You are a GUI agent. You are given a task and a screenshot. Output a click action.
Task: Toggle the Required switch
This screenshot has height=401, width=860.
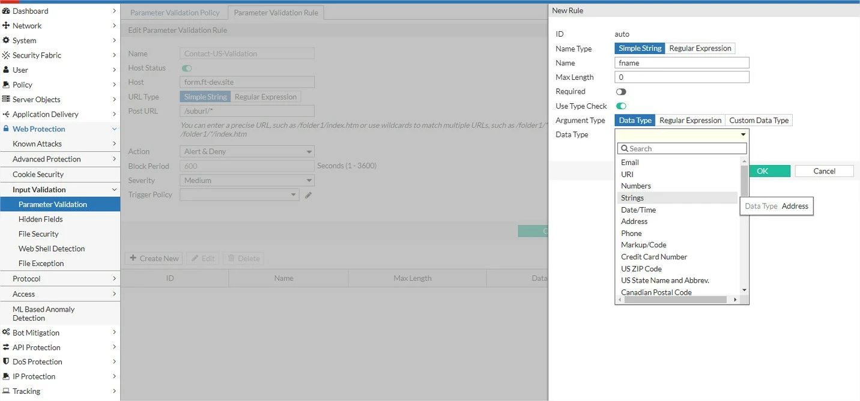point(621,92)
